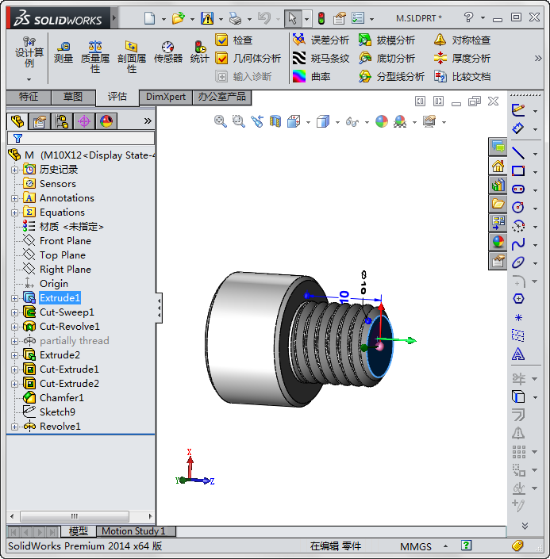Screen dimensions: 550x559
Task: Open Section Properties (剖面属性) tool
Action: pyautogui.click(x=132, y=57)
